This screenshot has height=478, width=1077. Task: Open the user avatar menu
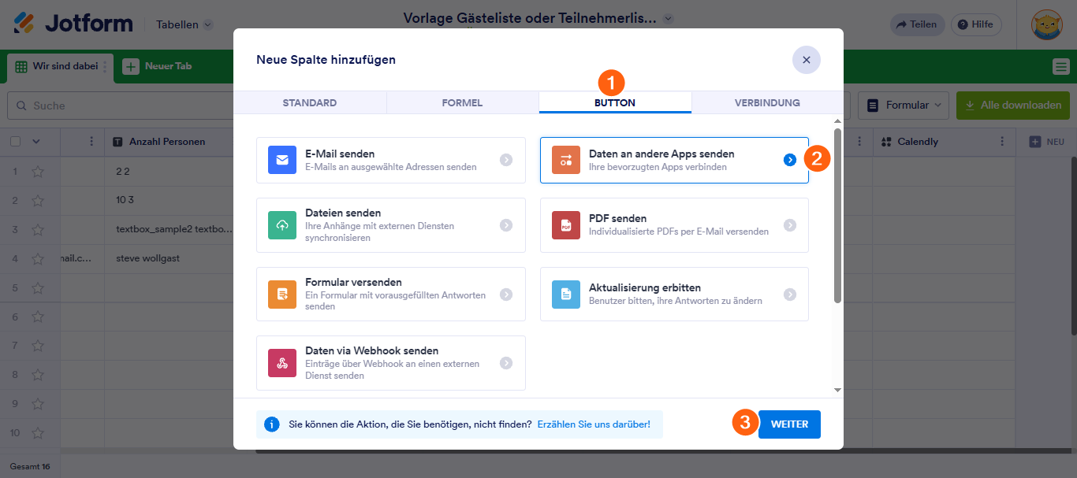pyautogui.click(x=1047, y=24)
